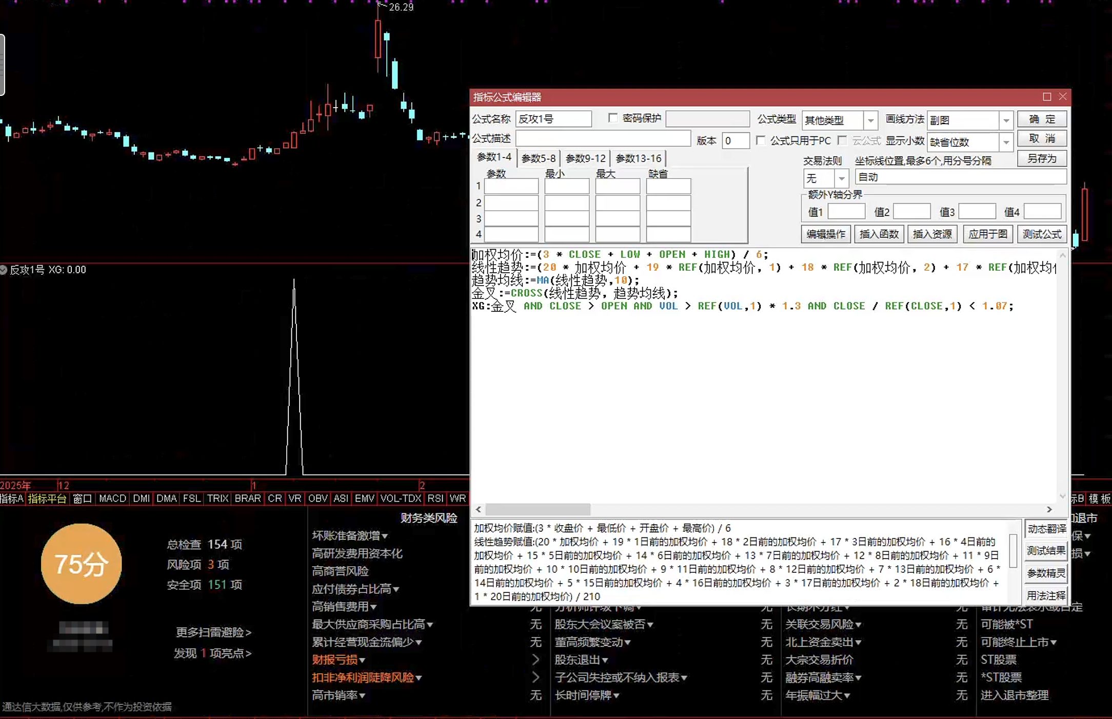Screen dimensions: 1112x719
Task: Switch to the 参数5-8 tab
Action: (538, 158)
